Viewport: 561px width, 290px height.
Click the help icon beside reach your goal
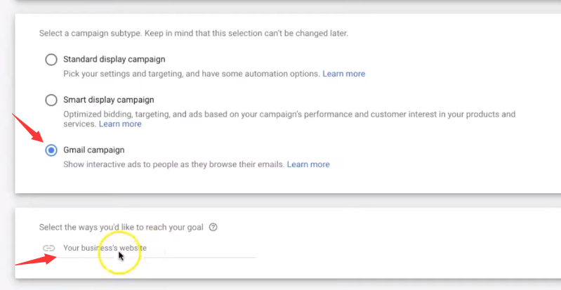(213, 228)
